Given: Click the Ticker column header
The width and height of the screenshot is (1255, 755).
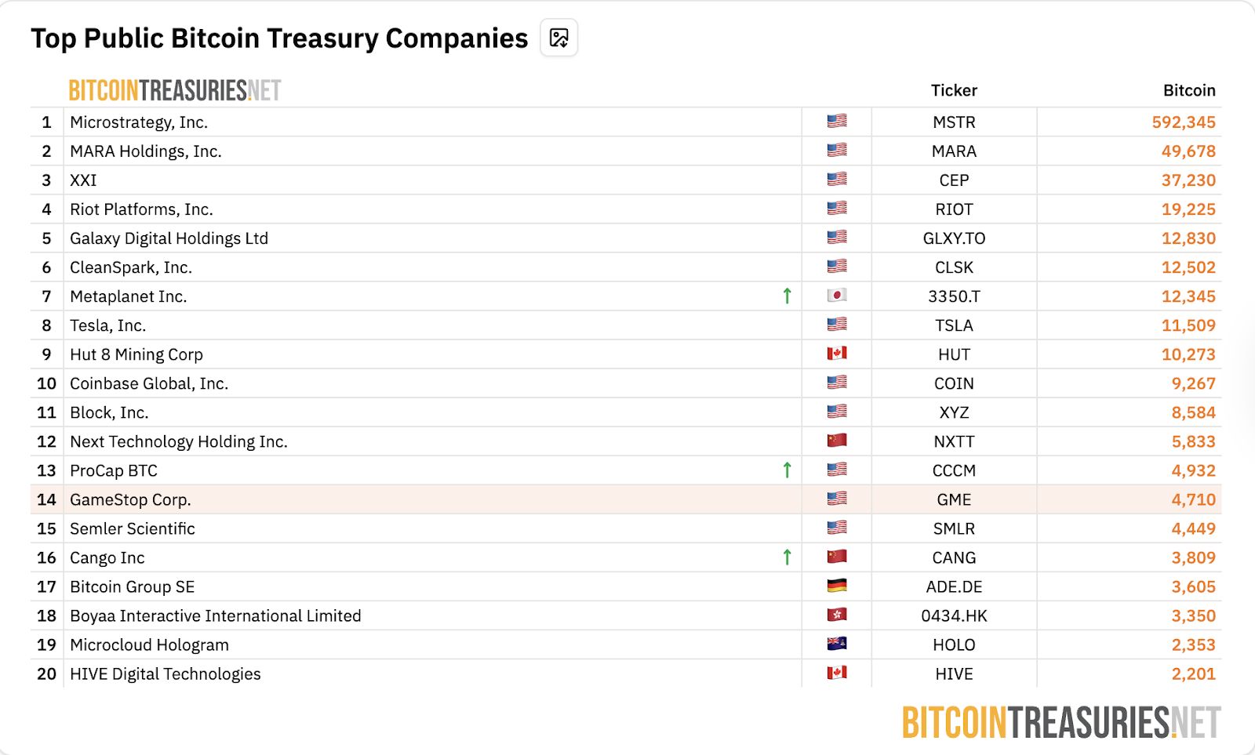Looking at the screenshot, I should click(954, 90).
